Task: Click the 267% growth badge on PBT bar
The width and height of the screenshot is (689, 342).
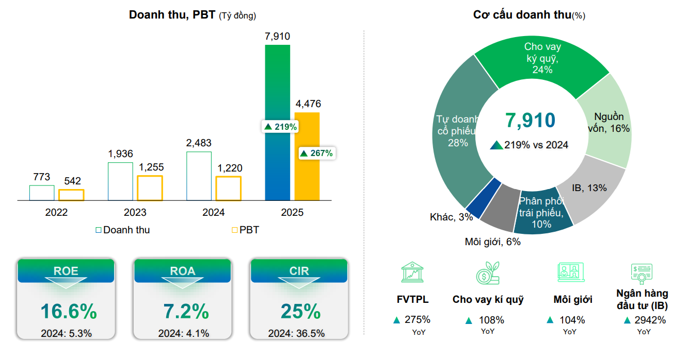Action: click(x=317, y=153)
